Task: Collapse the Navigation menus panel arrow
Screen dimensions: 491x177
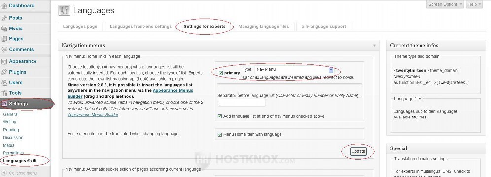Action: pyautogui.click(x=374, y=46)
